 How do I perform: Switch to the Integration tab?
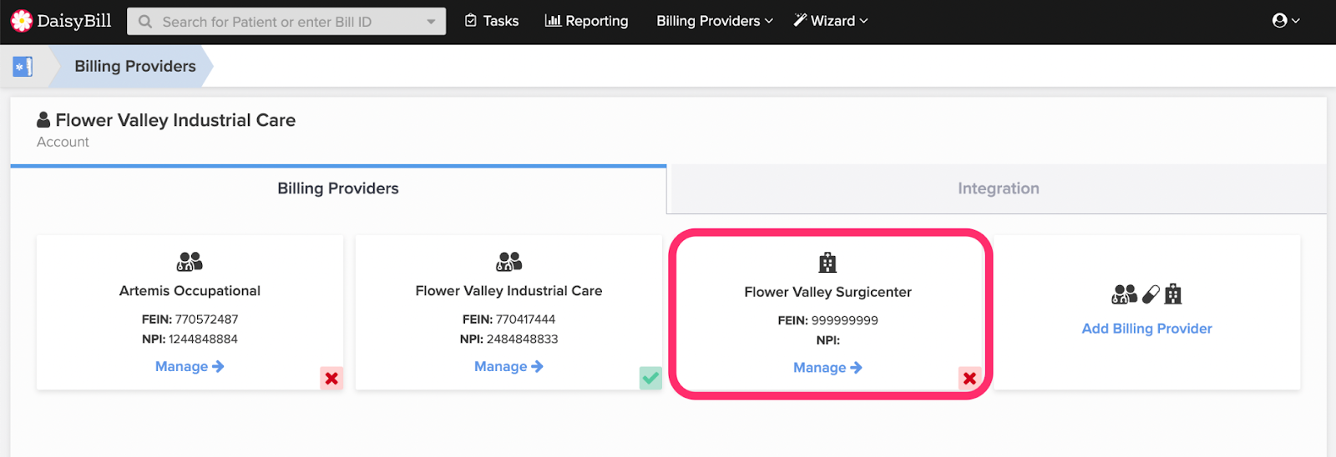(x=999, y=188)
